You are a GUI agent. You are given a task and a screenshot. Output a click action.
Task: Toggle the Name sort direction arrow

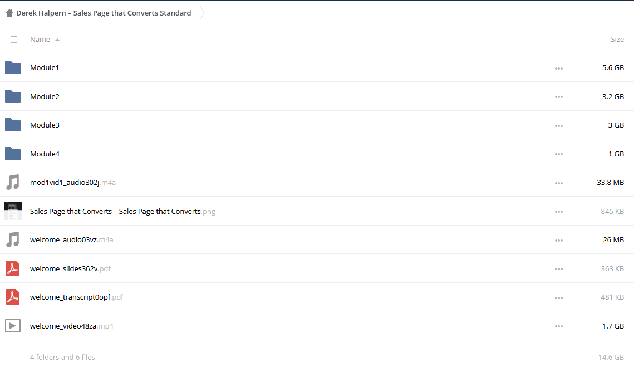pos(57,40)
